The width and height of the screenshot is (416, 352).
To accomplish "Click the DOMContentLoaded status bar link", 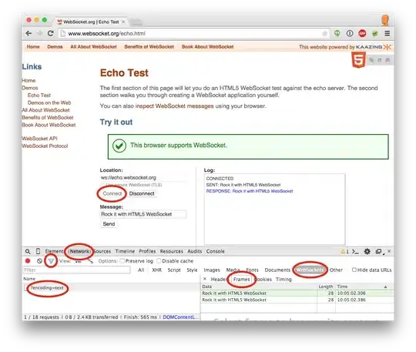I will pyautogui.click(x=181, y=317).
